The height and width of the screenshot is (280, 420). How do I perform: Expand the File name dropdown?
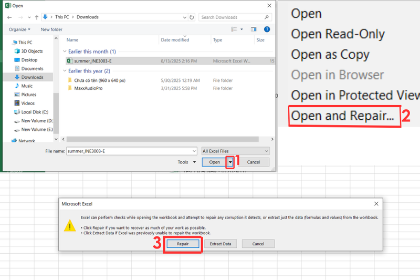click(194, 151)
